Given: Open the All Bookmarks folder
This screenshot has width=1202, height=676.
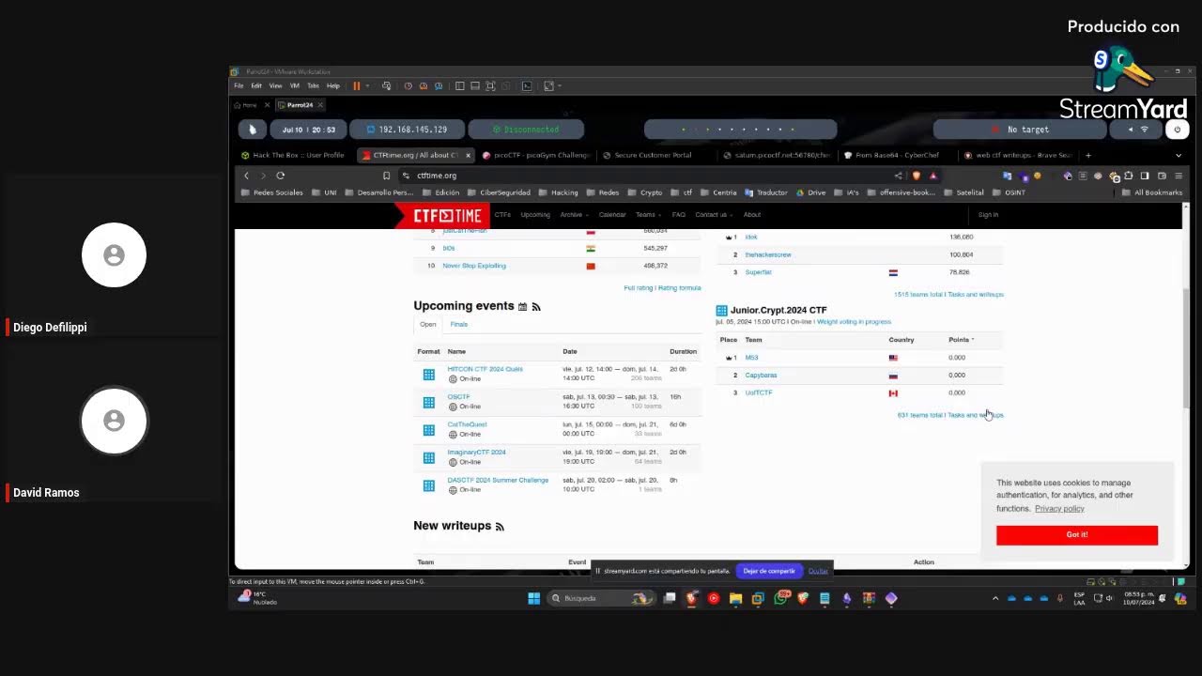Looking at the screenshot, I should 1152,192.
